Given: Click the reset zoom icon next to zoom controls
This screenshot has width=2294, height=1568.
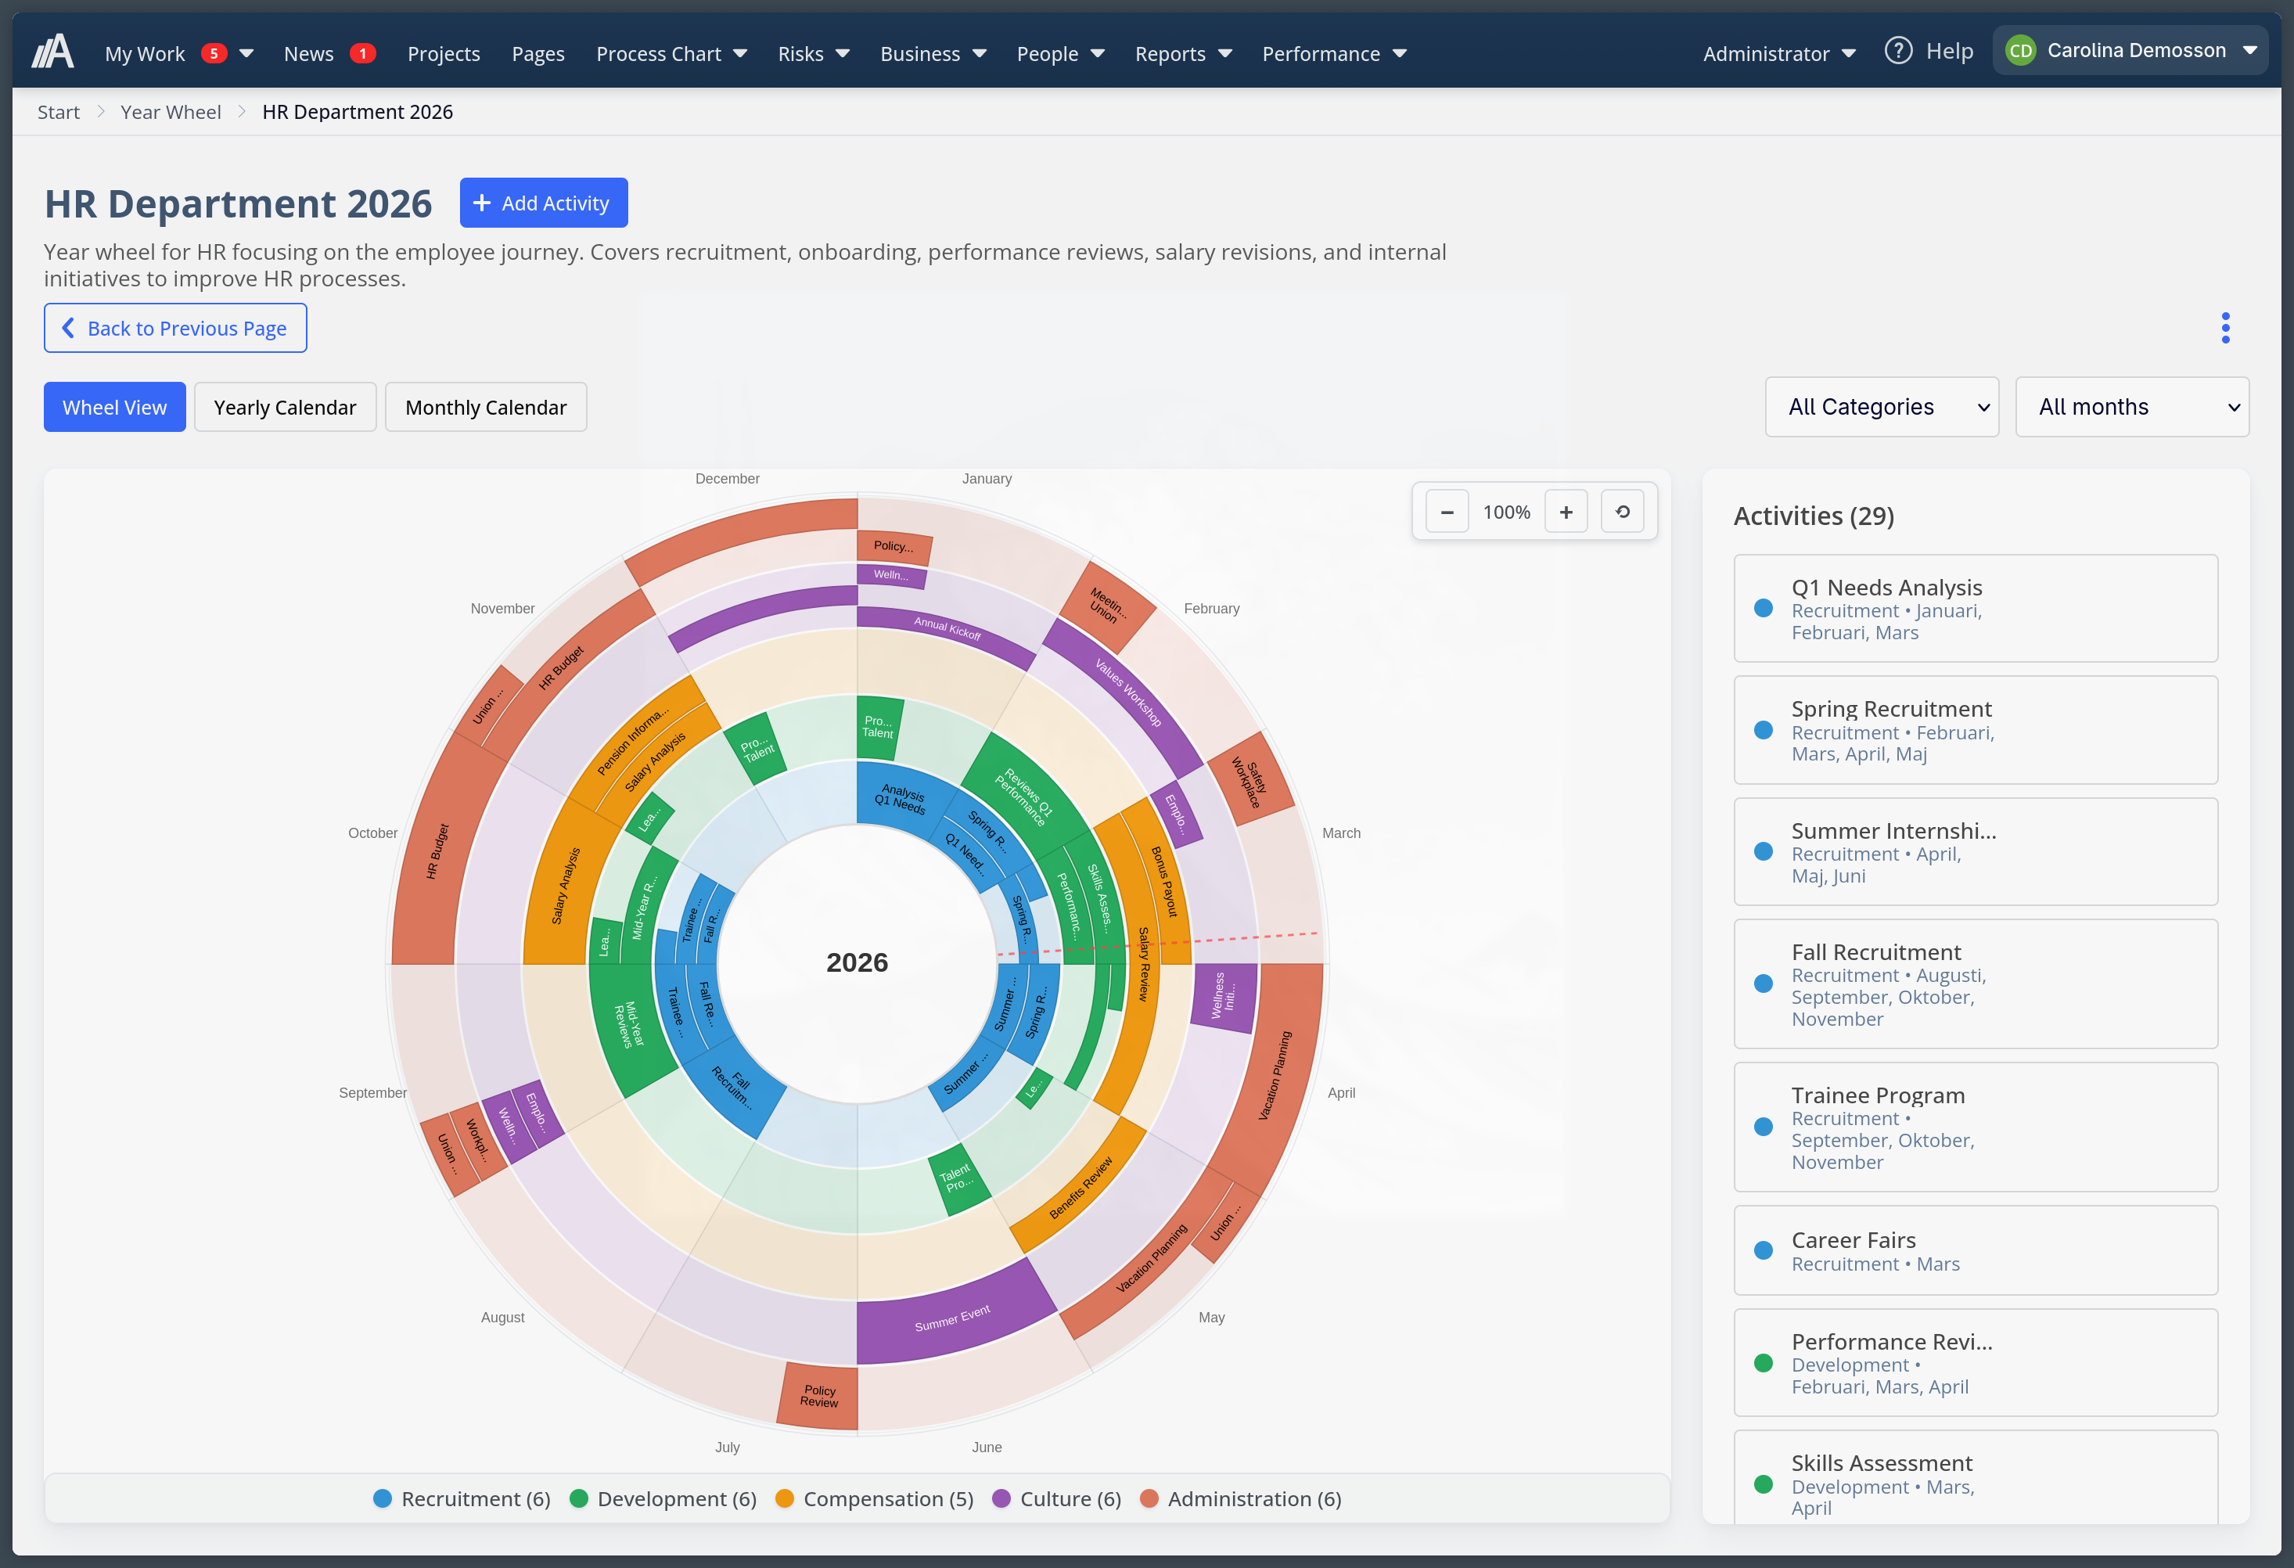Looking at the screenshot, I should [1622, 512].
